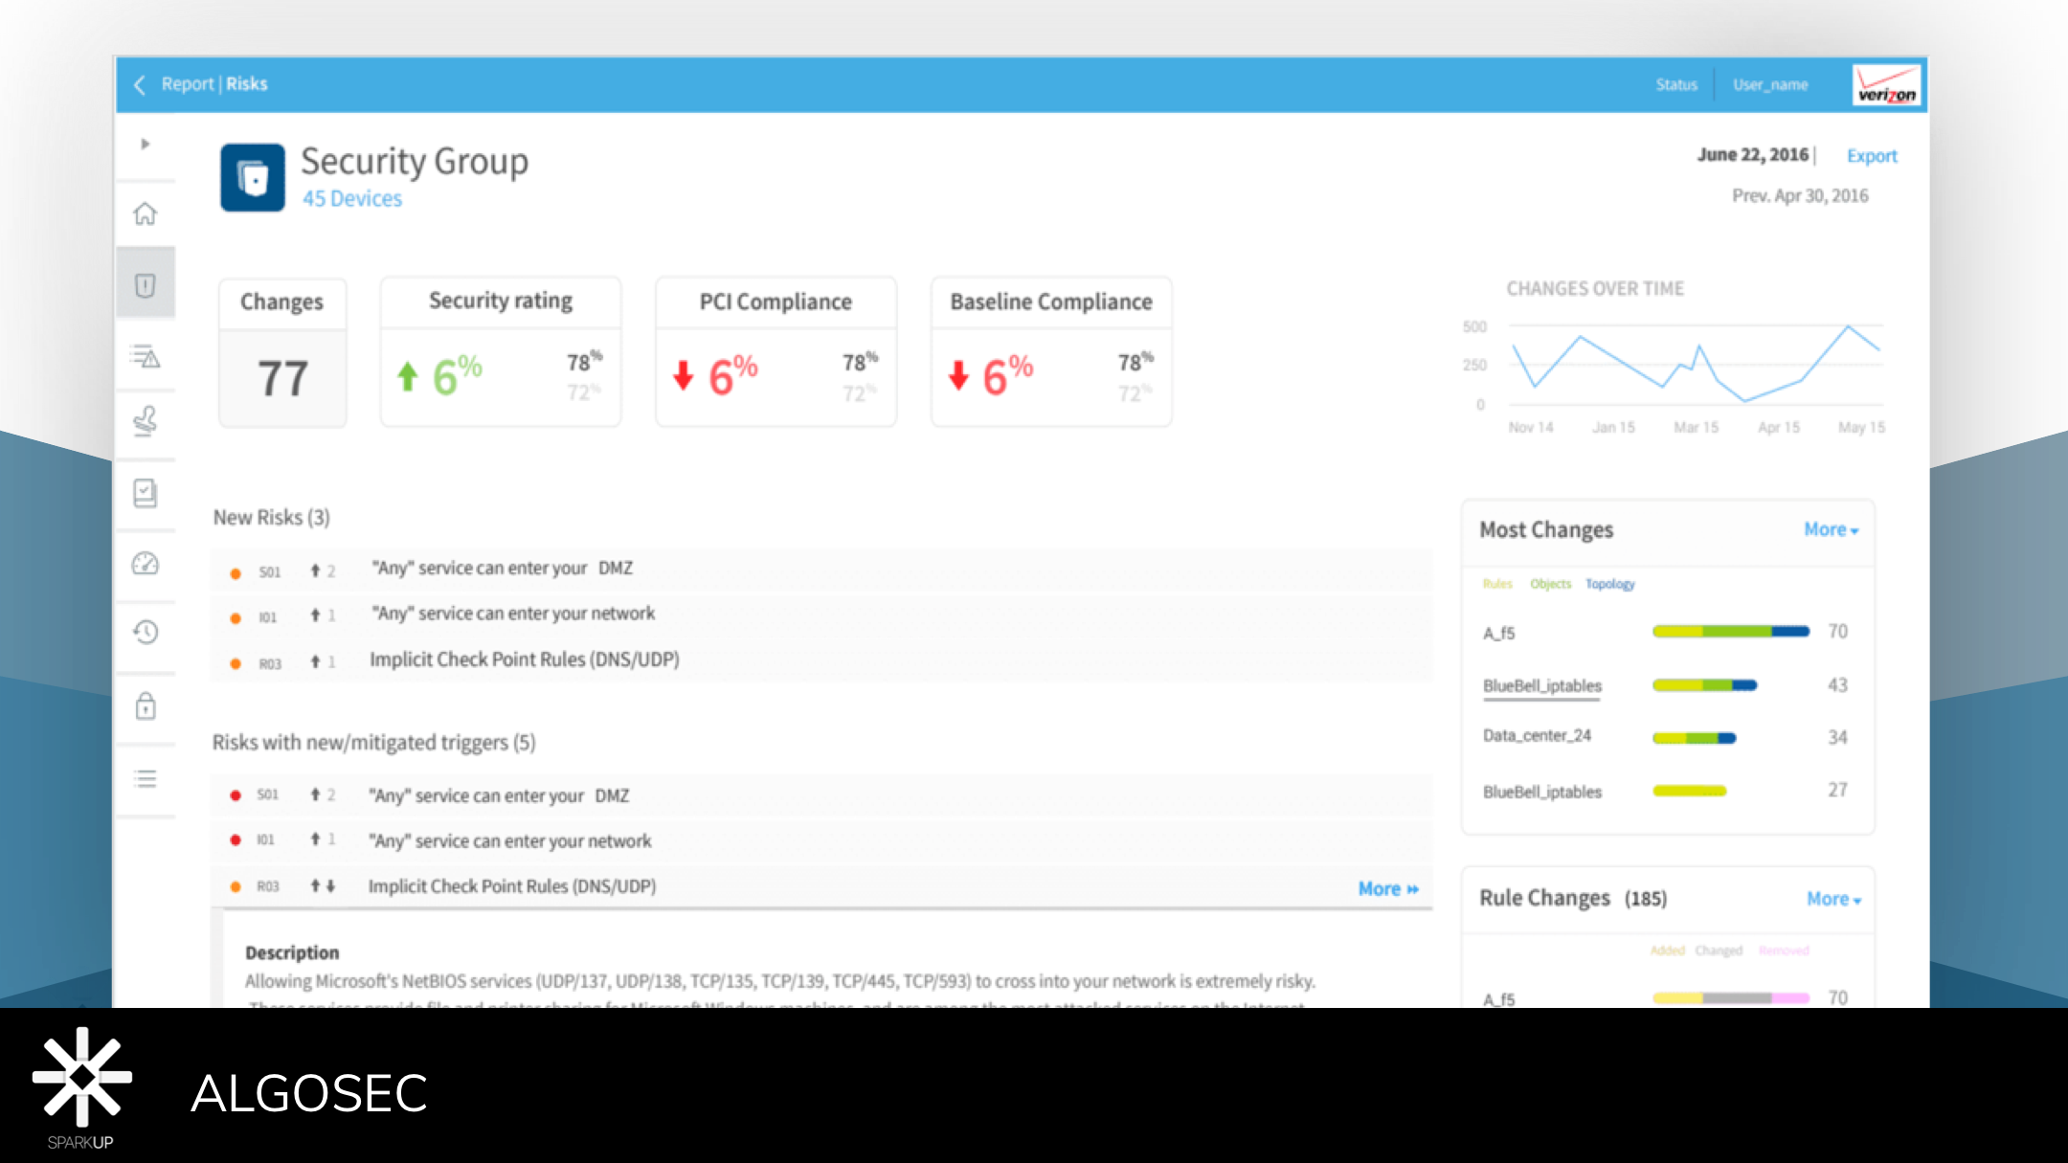Select triggered risk I01 network row
This screenshot has width=2068, height=1163.
point(821,841)
